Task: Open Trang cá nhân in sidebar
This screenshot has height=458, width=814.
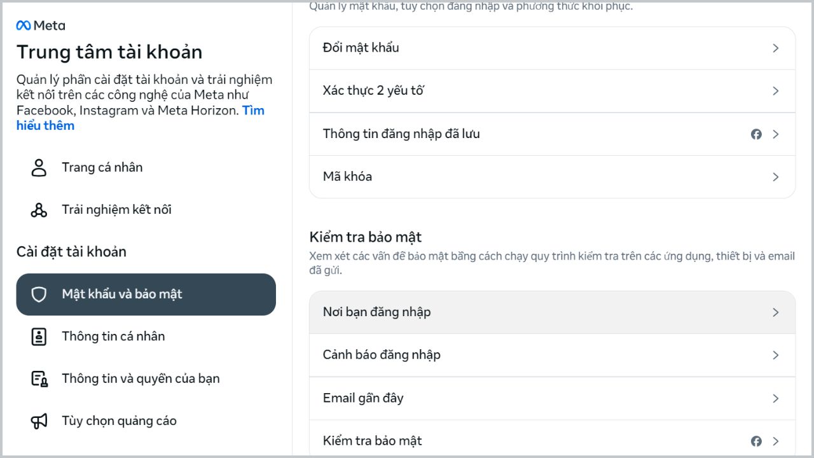Action: click(146, 168)
